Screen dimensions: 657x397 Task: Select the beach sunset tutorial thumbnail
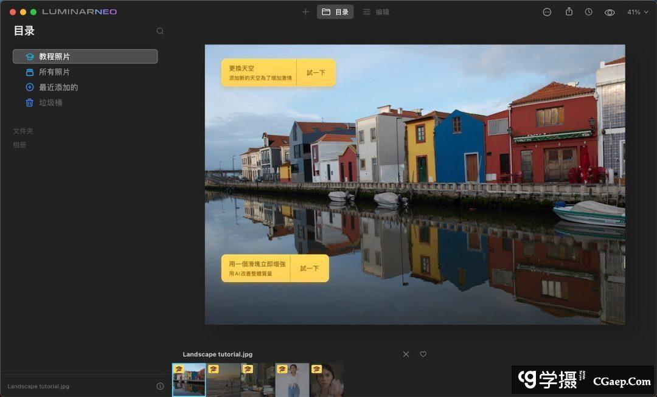click(223, 381)
